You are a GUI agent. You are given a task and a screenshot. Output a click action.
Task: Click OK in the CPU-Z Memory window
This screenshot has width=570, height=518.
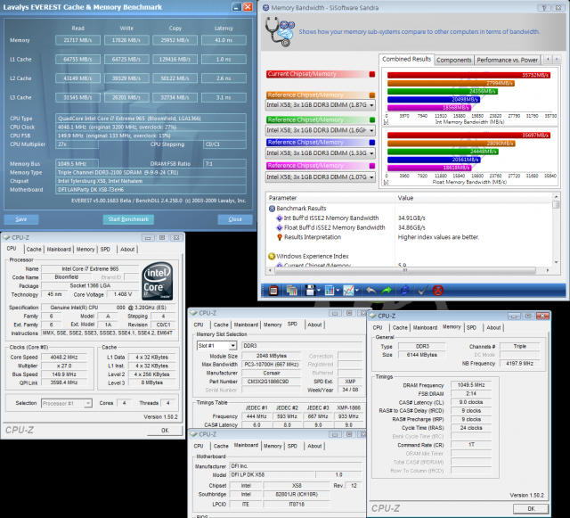coord(531,508)
